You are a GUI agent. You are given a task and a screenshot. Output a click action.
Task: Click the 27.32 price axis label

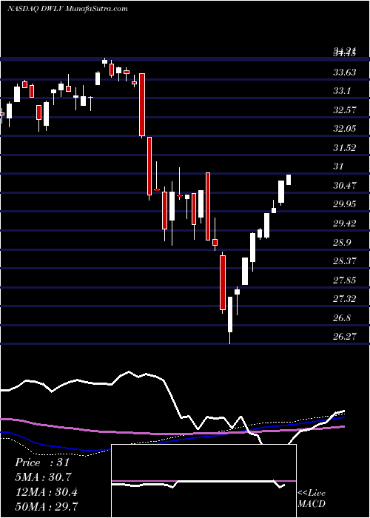[345, 299]
